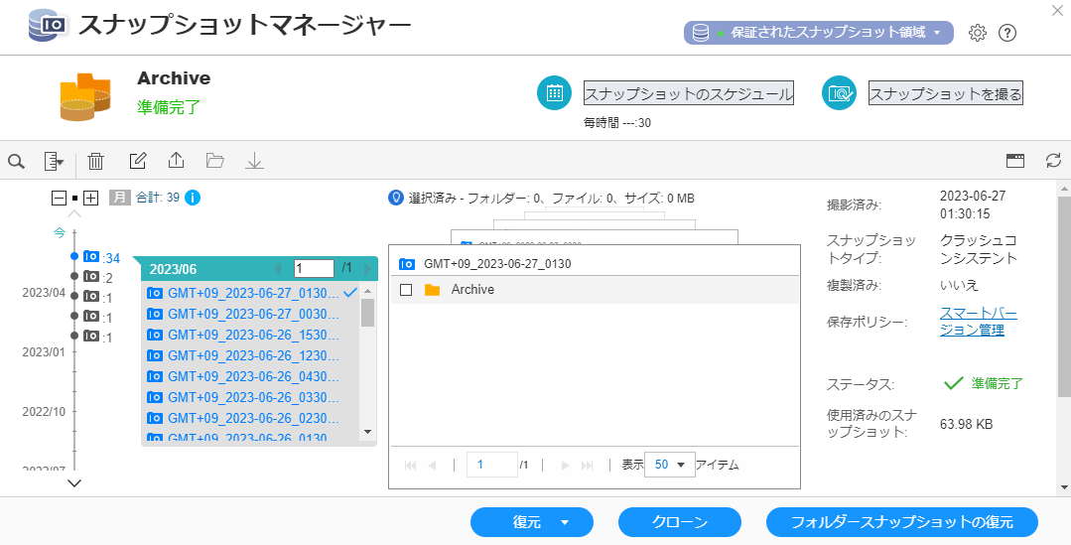Image resolution: width=1071 pixels, height=545 pixels.
Task: Click the snapshot list vertical scrollbar thumb
Action: (x=367, y=313)
